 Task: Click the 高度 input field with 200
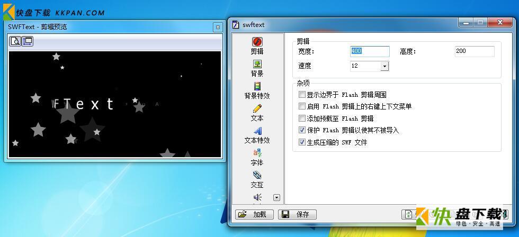[x=475, y=51]
